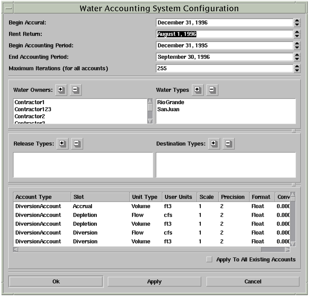Image resolution: width=309 pixels, height=296 pixels.
Task: Click the Maximum Iterations stepper
Action: 297,68
